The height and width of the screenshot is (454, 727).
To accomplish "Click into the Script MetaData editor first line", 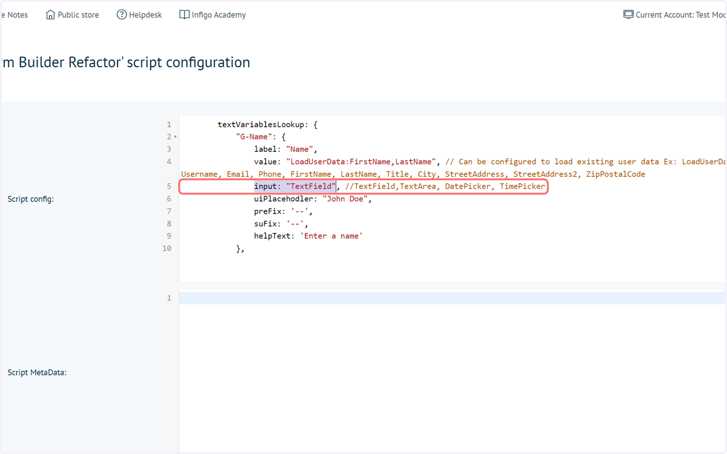I will pyautogui.click(x=453, y=298).
